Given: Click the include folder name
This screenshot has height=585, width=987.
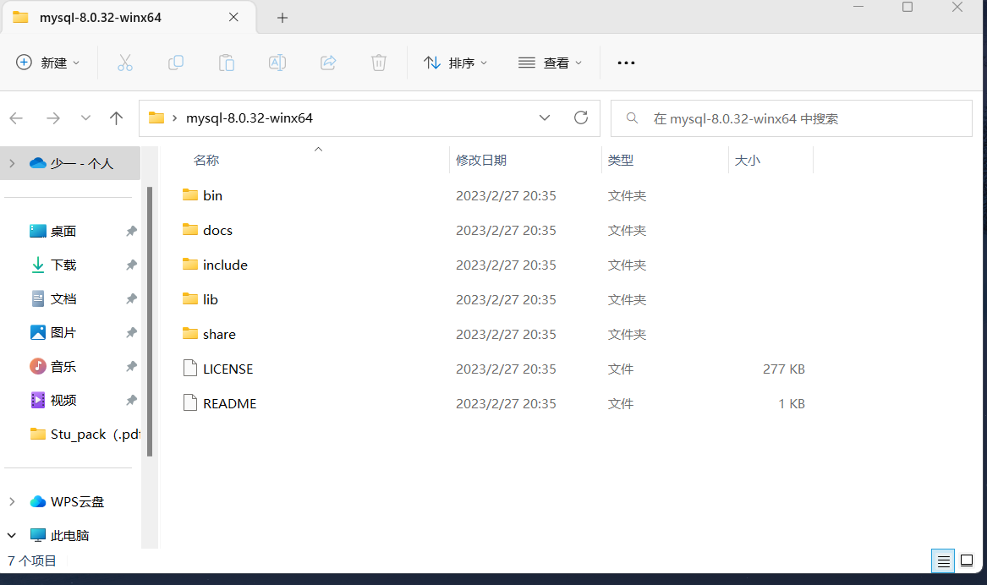Looking at the screenshot, I should 225,265.
